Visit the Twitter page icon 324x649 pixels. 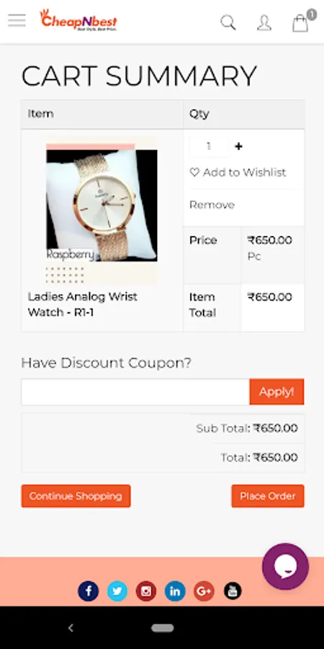(x=117, y=591)
